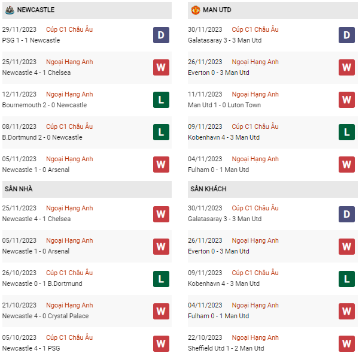Image resolution: width=359 pixels, height=356 pixels.
Task: Click the L badge for B.Dortmund 2 - 0 Newcastle
Action: (x=161, y=132)
